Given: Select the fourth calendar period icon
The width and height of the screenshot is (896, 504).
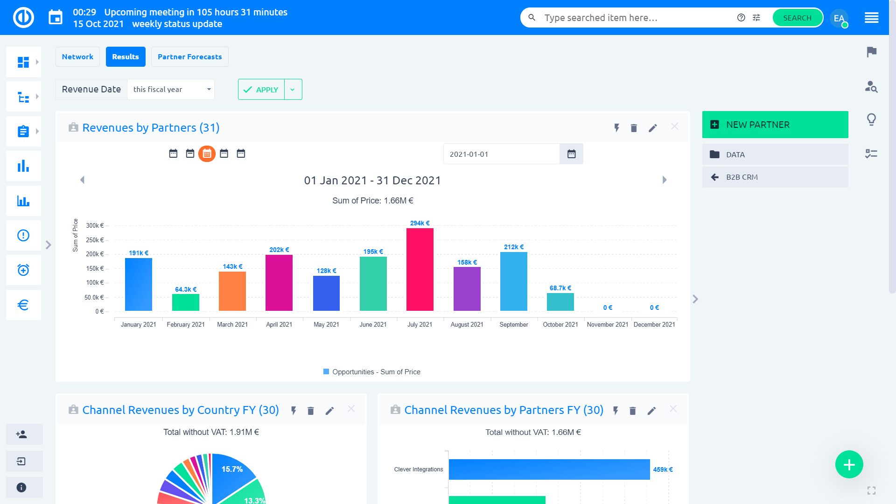Looking at the screenshot, I should coord(224,154).
